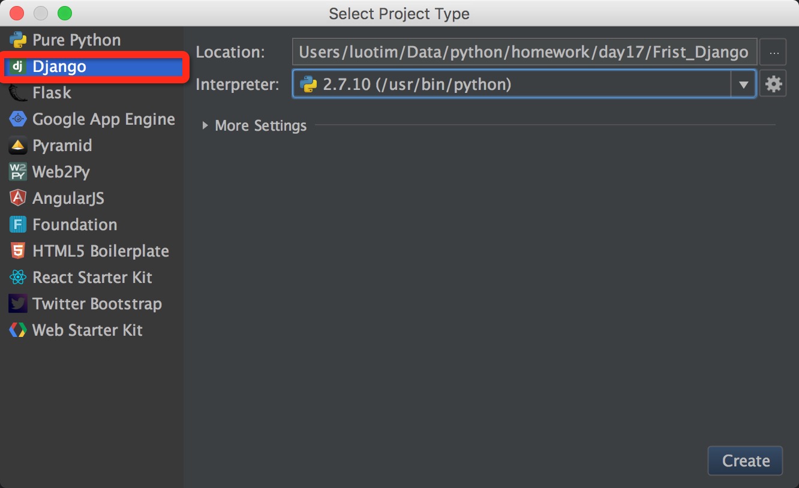Choose the Flask horn icon
Viewport: 799px width, 488px height.
tap(18, 93)
